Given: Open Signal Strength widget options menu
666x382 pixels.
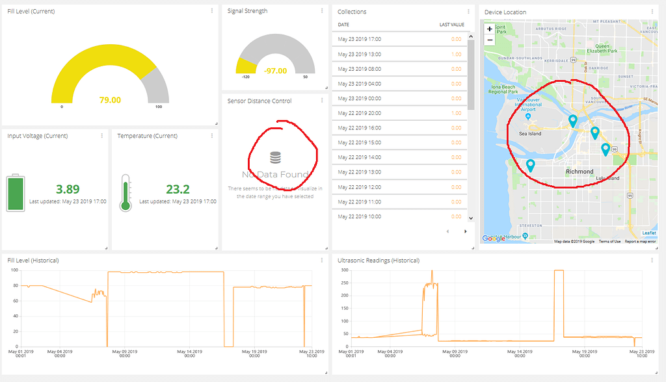Looking at the screenshot, I should tap(322, 11).
